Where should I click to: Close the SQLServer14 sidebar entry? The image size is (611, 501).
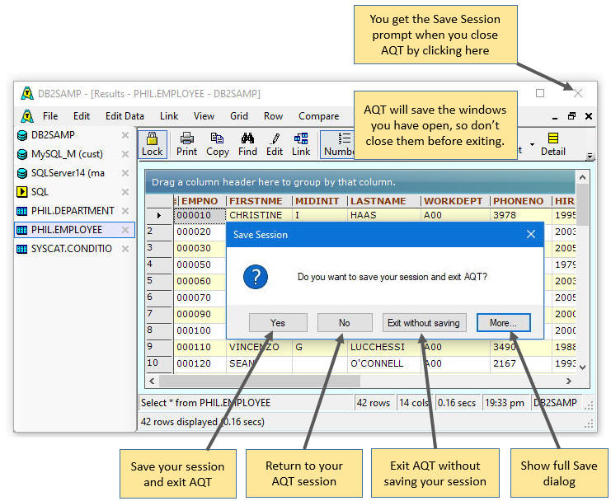coord(125,173)
